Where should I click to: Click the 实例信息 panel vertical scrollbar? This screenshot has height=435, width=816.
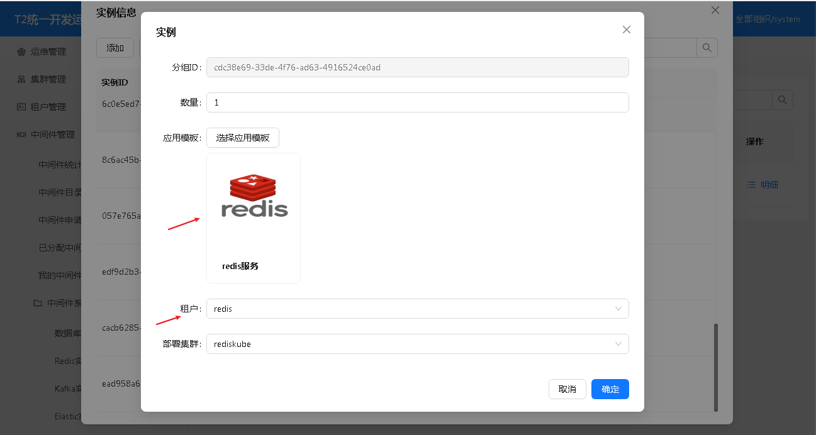pos(715,368)
